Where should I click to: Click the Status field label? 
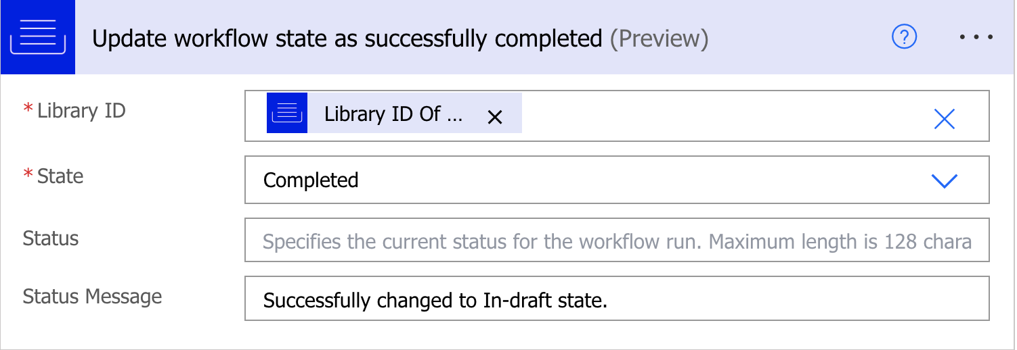coord(51,239)
